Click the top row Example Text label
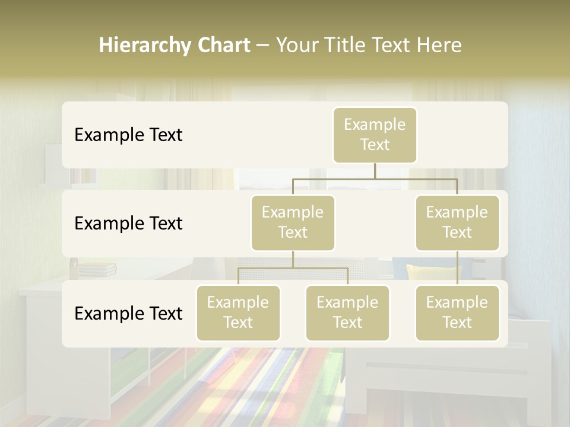The width and height of the screenshot is (570, 427). tap(128, 135)
